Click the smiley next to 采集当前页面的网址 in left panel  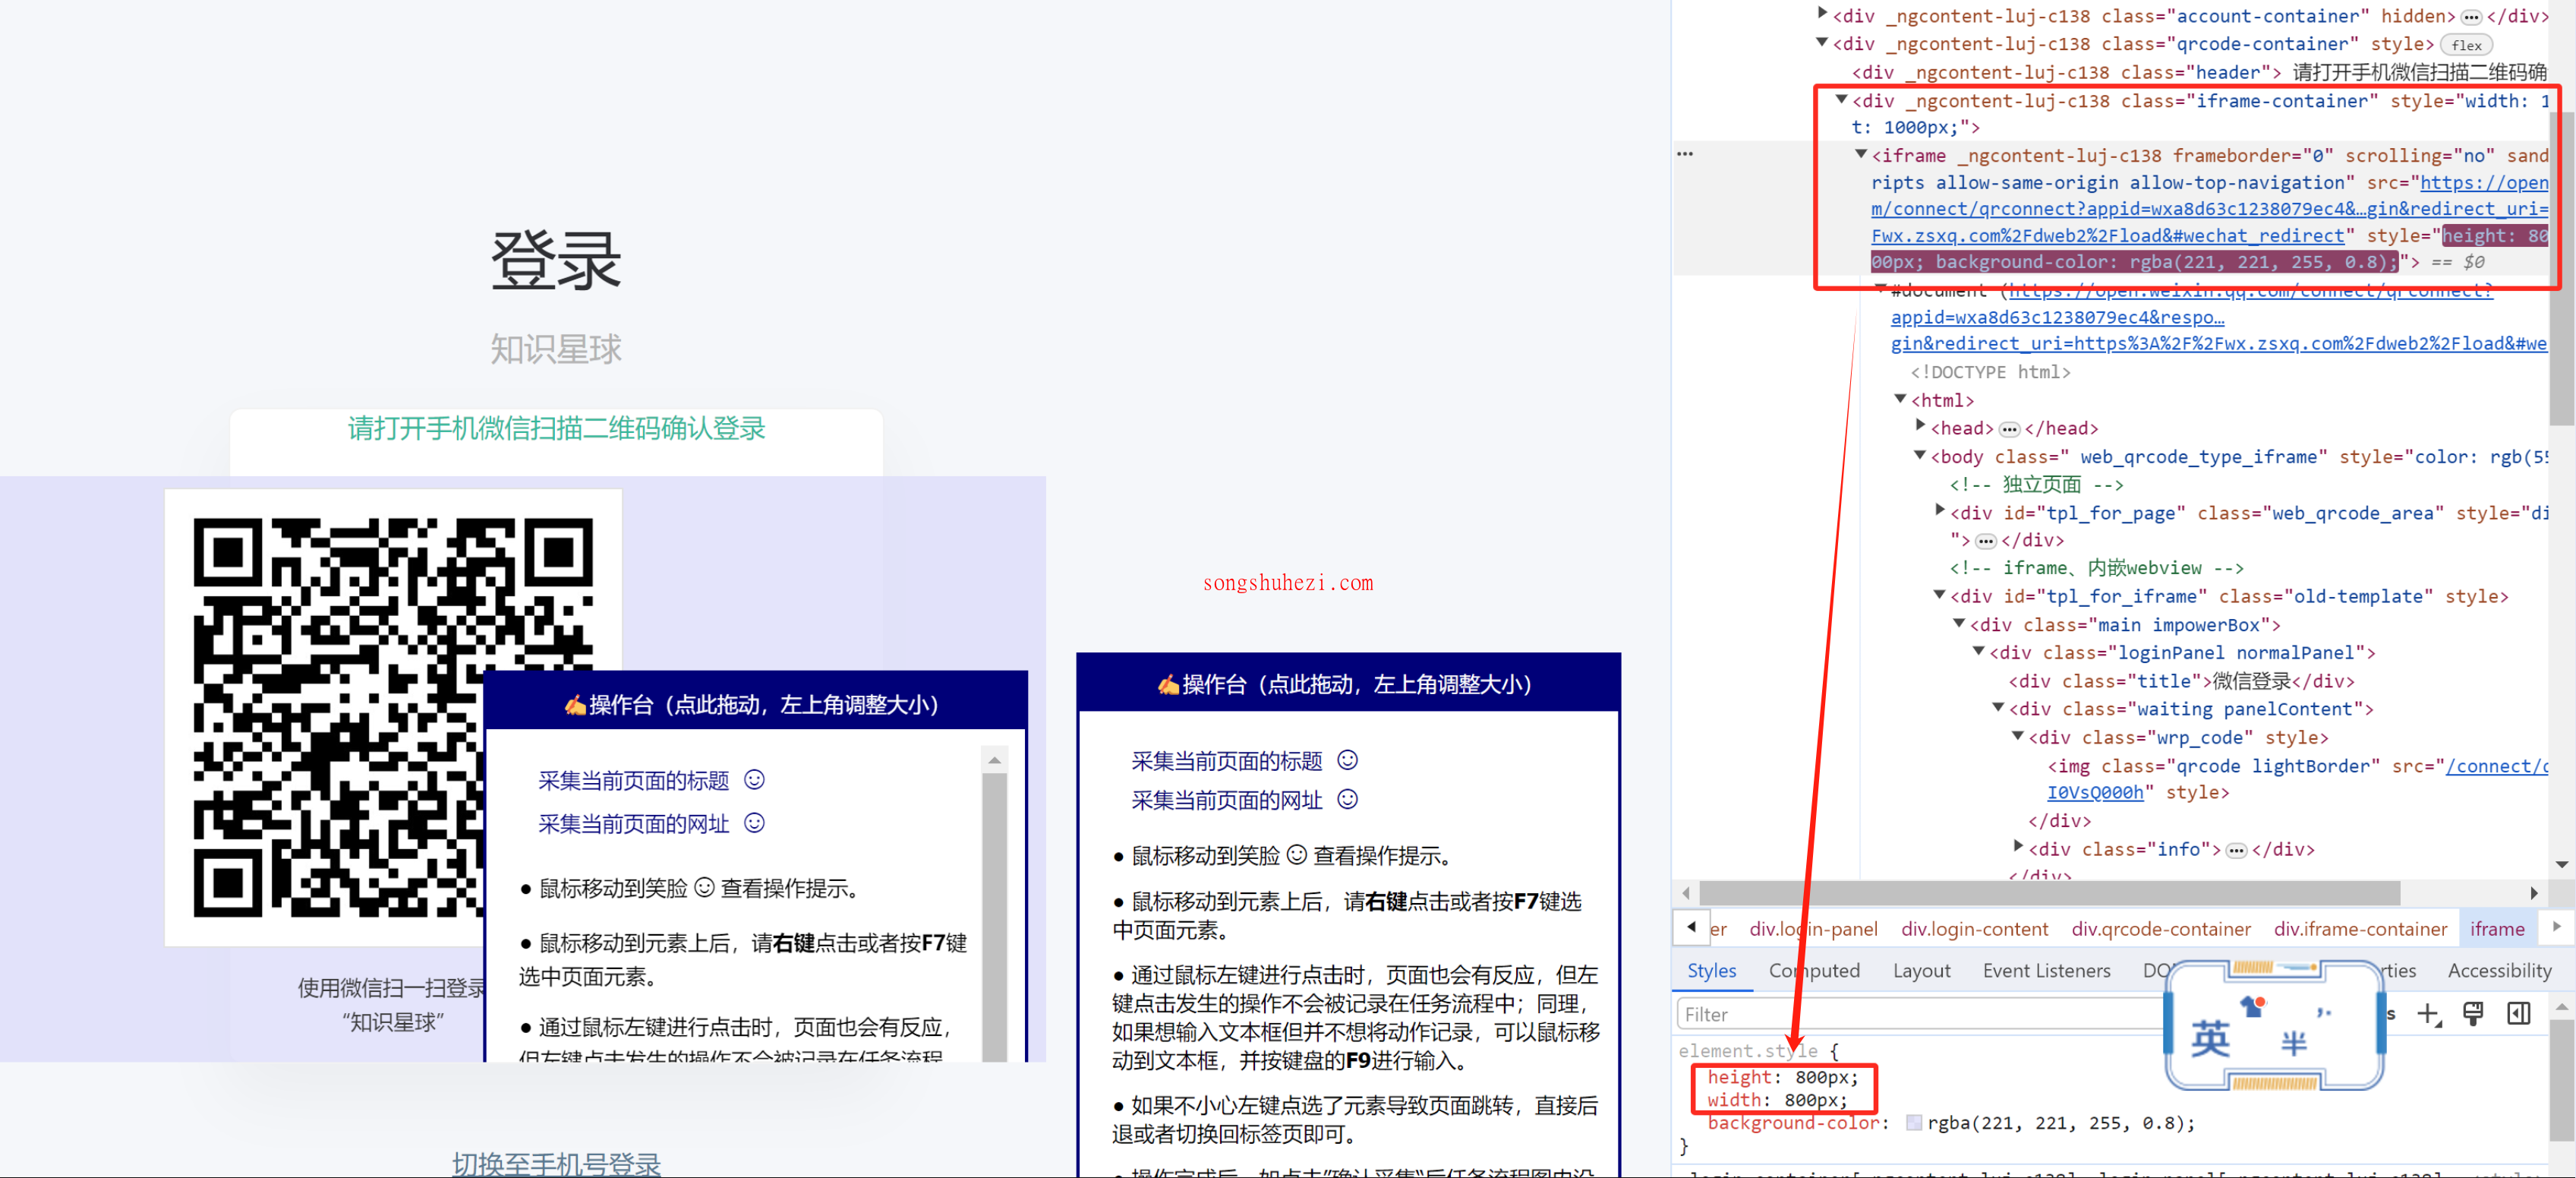coord(755,822)
